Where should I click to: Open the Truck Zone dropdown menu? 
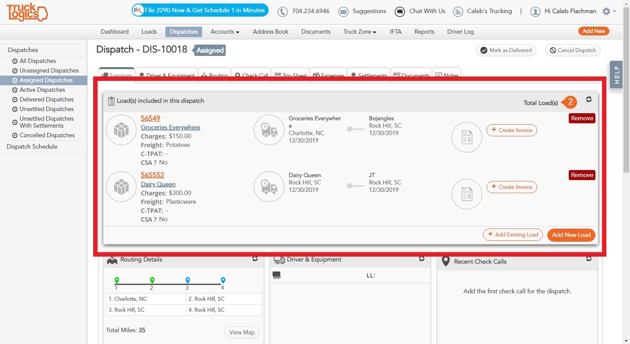pyautogui.click(x=360, y=31)
